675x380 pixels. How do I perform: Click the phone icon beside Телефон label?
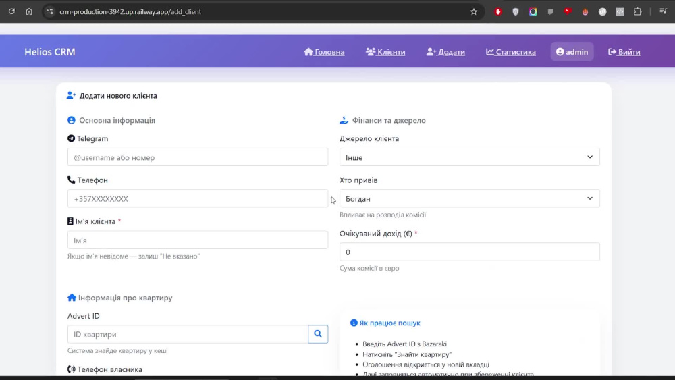pos(71,180)
